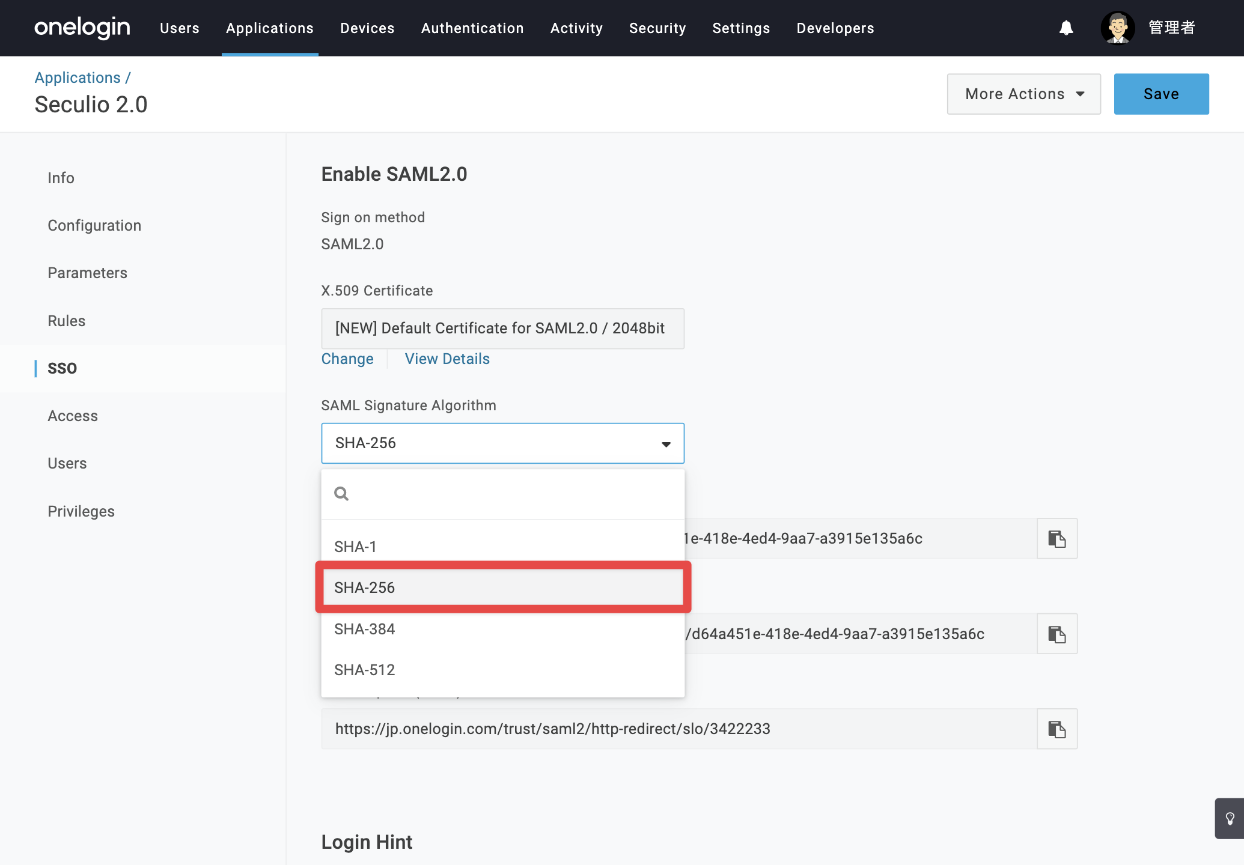The image size is (1244, 865).
Task: Click the field with /d64a451e-418e URL
Action: pyautogui.click(x=861, y=634)
